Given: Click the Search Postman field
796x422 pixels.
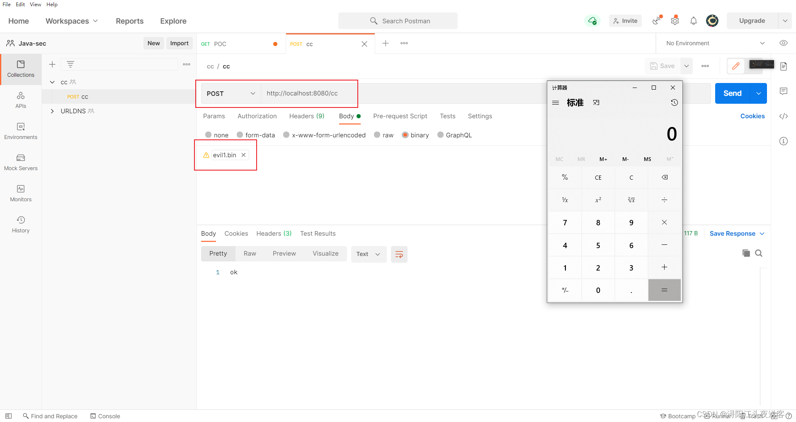Looking at the screenshot, I should [398, 21].
